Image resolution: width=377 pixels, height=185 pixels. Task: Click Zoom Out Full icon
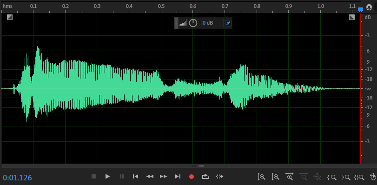tap(317, 177)
